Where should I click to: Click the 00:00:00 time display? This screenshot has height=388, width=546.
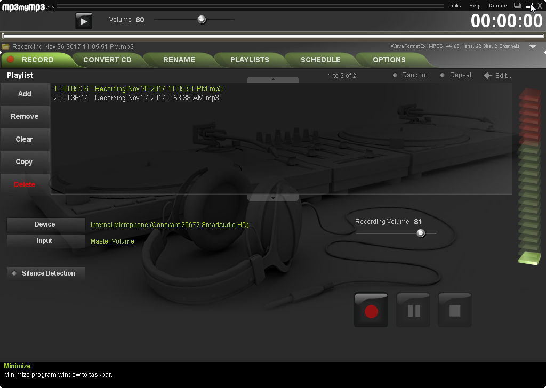tap(507, 21)
